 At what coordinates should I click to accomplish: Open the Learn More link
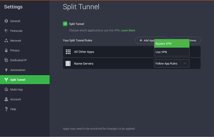point(128,30)
